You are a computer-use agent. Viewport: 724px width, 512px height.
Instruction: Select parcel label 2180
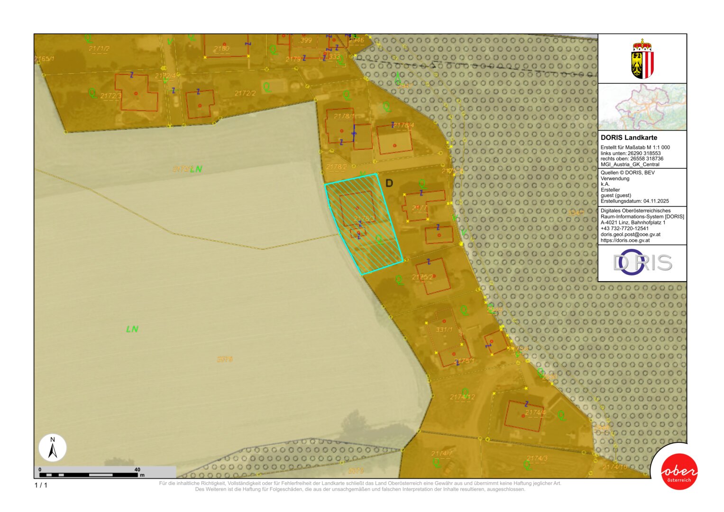(x=221, y=48)
